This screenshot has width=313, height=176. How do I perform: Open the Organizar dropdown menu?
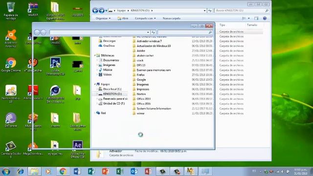(103, 19)
